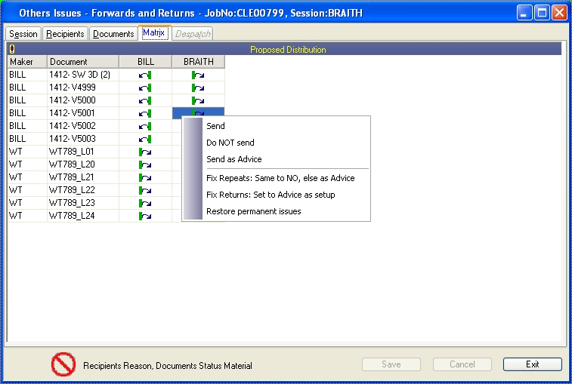This screenshot has height=384, width=572.
Task: Click BRAITH forward icon for 1412- SW 3D (2)
Action: [198, 75]
